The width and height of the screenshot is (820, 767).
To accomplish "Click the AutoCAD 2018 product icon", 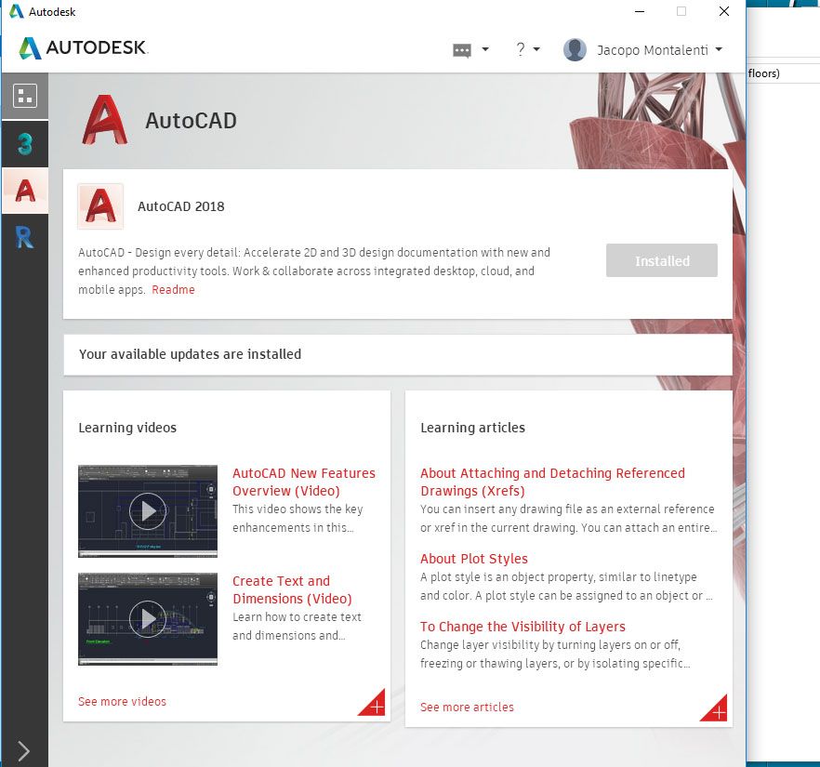I will [100, 206].
